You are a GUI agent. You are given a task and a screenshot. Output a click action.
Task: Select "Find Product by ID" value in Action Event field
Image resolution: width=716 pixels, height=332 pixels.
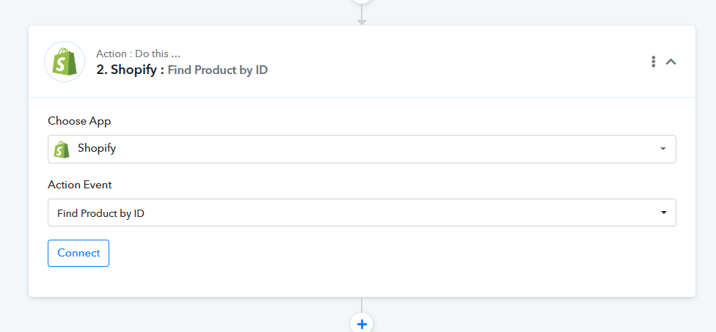101,213
